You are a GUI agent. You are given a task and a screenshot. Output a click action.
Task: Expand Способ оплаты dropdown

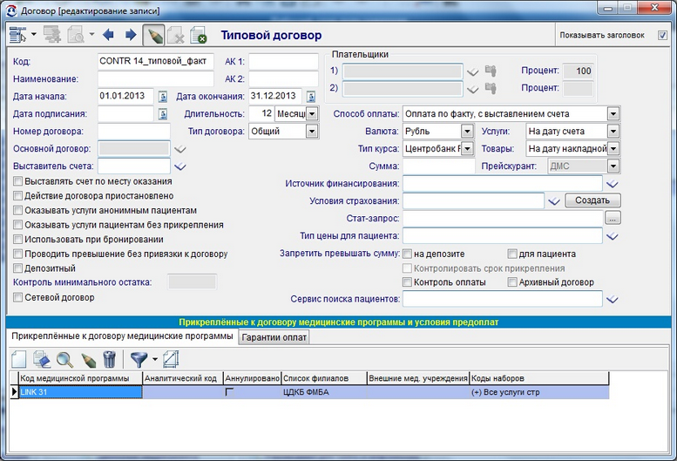coord(613,114)
